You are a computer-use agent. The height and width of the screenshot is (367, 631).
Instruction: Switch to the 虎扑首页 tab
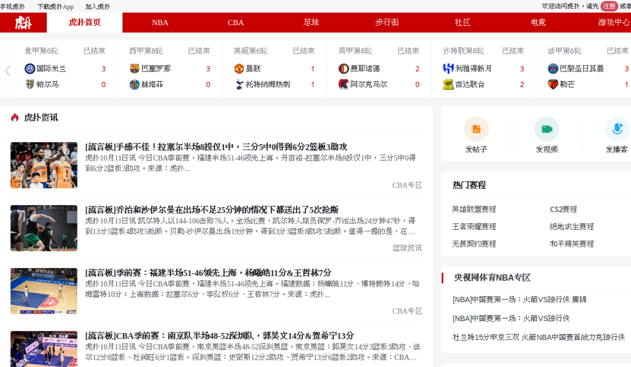[x=85, y=23]
